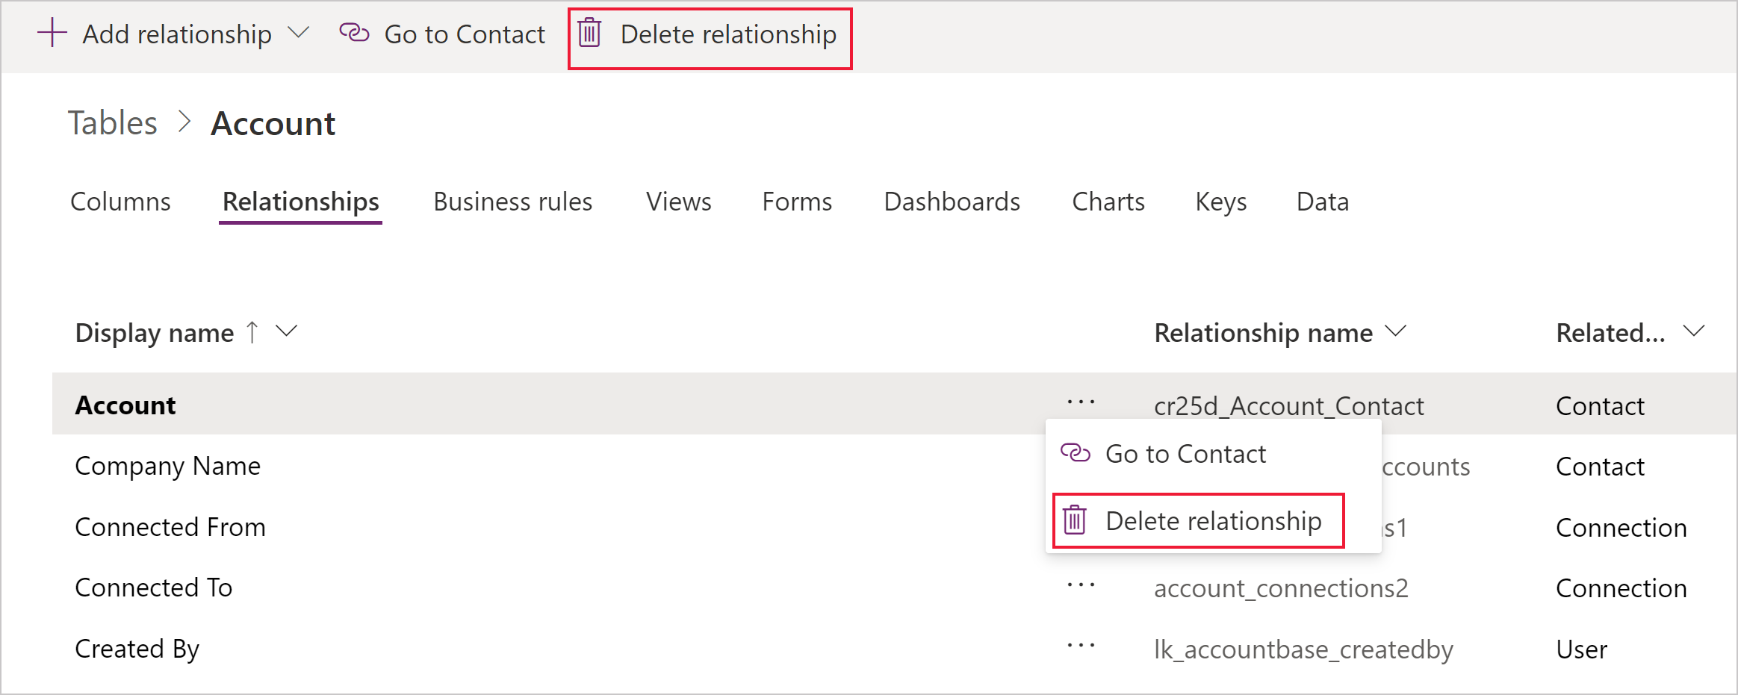This screenshot has height=695, width=1738.
Task: Click lk_accountbase_createdby relationship name
Action: click(1303, 649)
